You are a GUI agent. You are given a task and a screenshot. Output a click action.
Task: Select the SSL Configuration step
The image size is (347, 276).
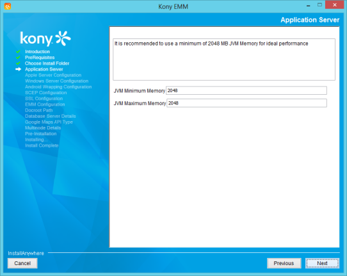click(x=44, y=99)
